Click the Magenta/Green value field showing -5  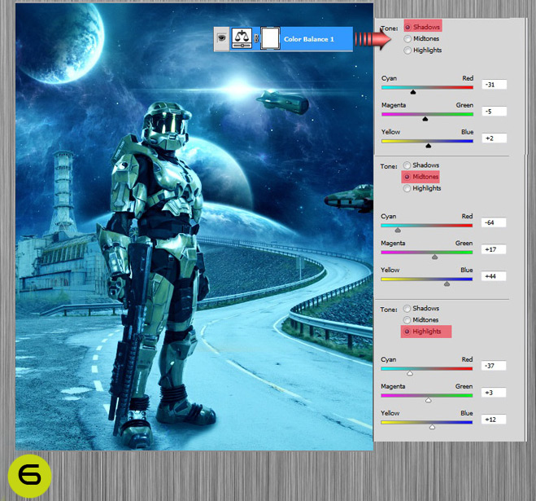495,112
